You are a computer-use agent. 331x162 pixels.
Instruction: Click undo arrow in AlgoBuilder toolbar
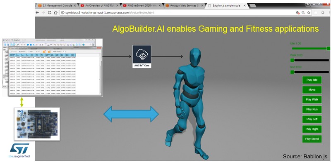[22, 45]
